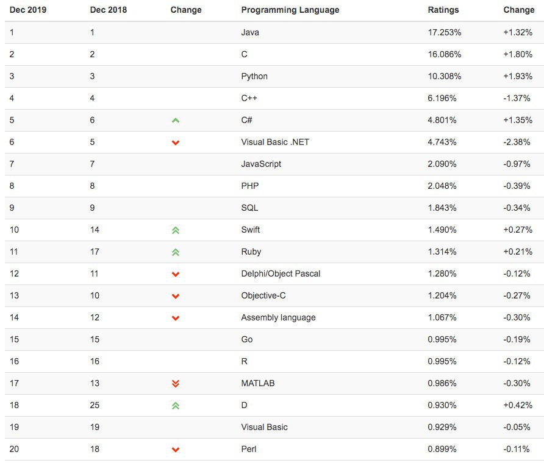The image size is (544, 466).
Task: Select Python in the language list
Action: coord(254,76)
